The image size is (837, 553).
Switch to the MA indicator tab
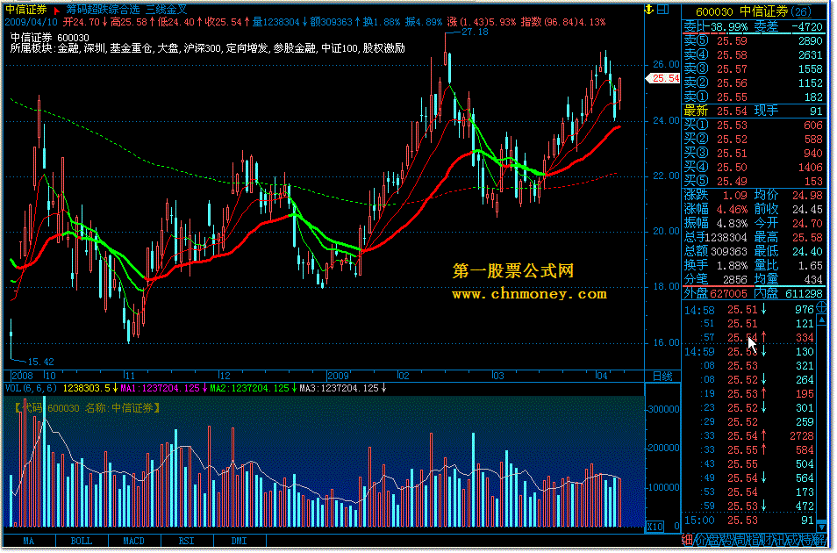[x=29, y=542]
